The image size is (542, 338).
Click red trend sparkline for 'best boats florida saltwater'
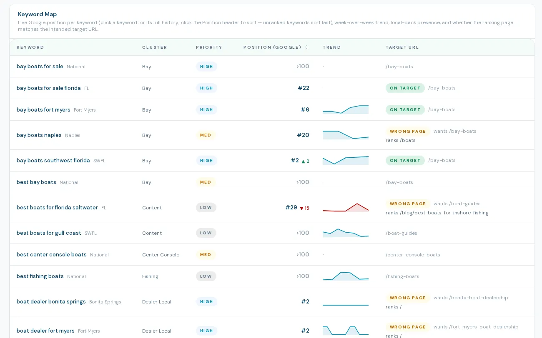[x=346, y=207]
